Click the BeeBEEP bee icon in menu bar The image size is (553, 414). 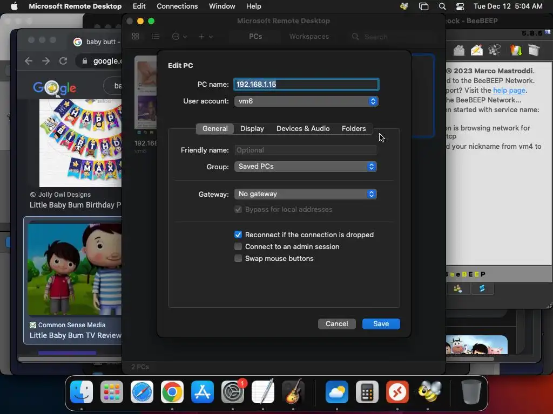pyautogui.click(x=404, y=6)
